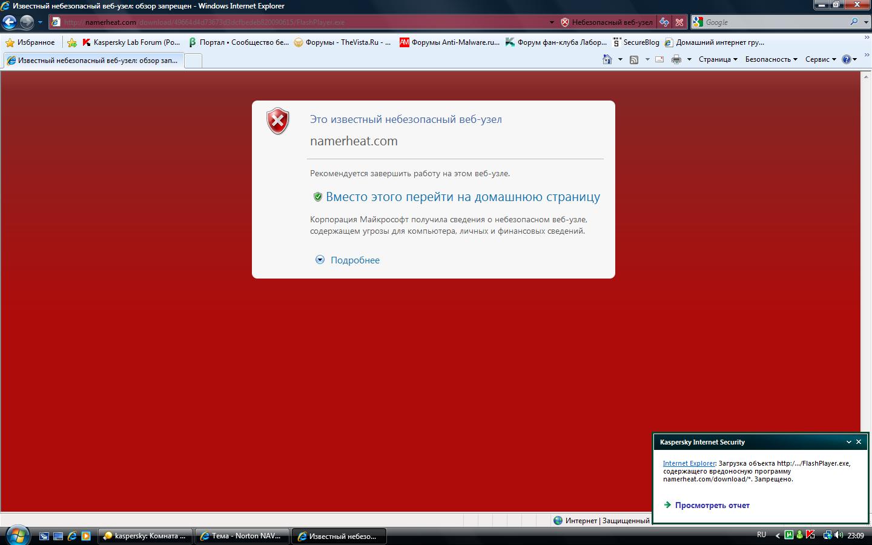The height and width of the screenshot is (545, 872).
Task: Click the RSS feeds icon
Action: tap(634, 59)
